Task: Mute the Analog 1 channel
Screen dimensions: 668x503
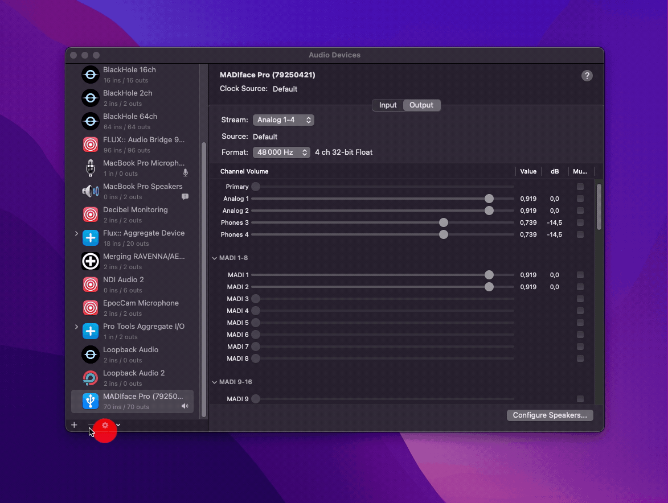Action: pyautogui.click(x=580, y=199)
